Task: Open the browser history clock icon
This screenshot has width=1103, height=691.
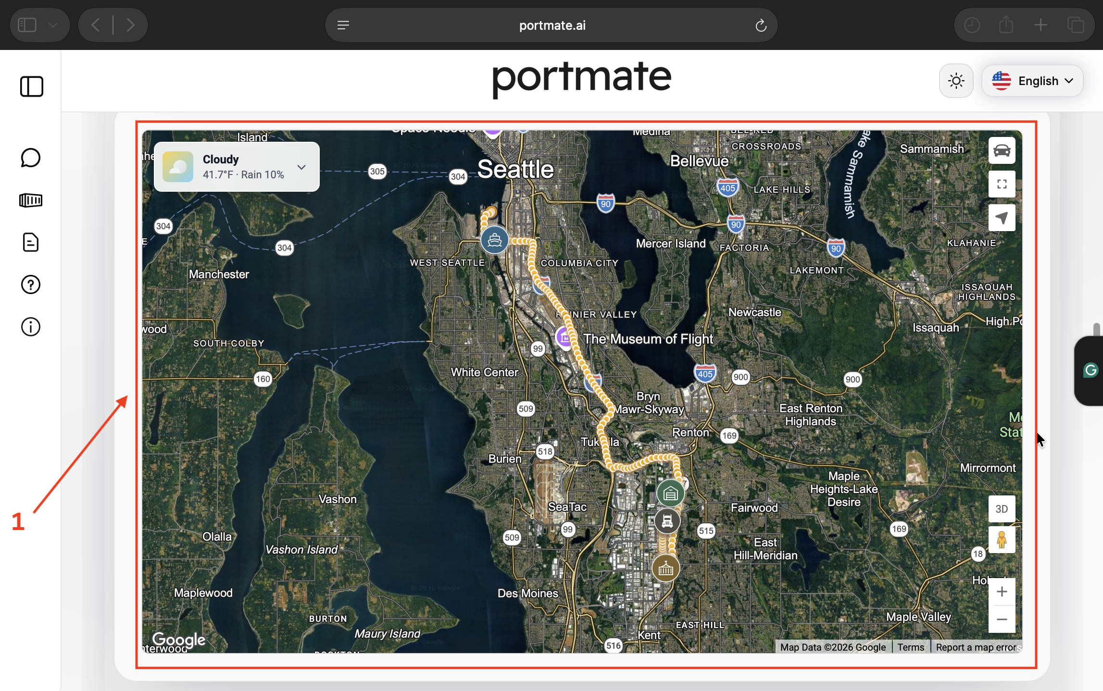Action: [x=972, y=25]
